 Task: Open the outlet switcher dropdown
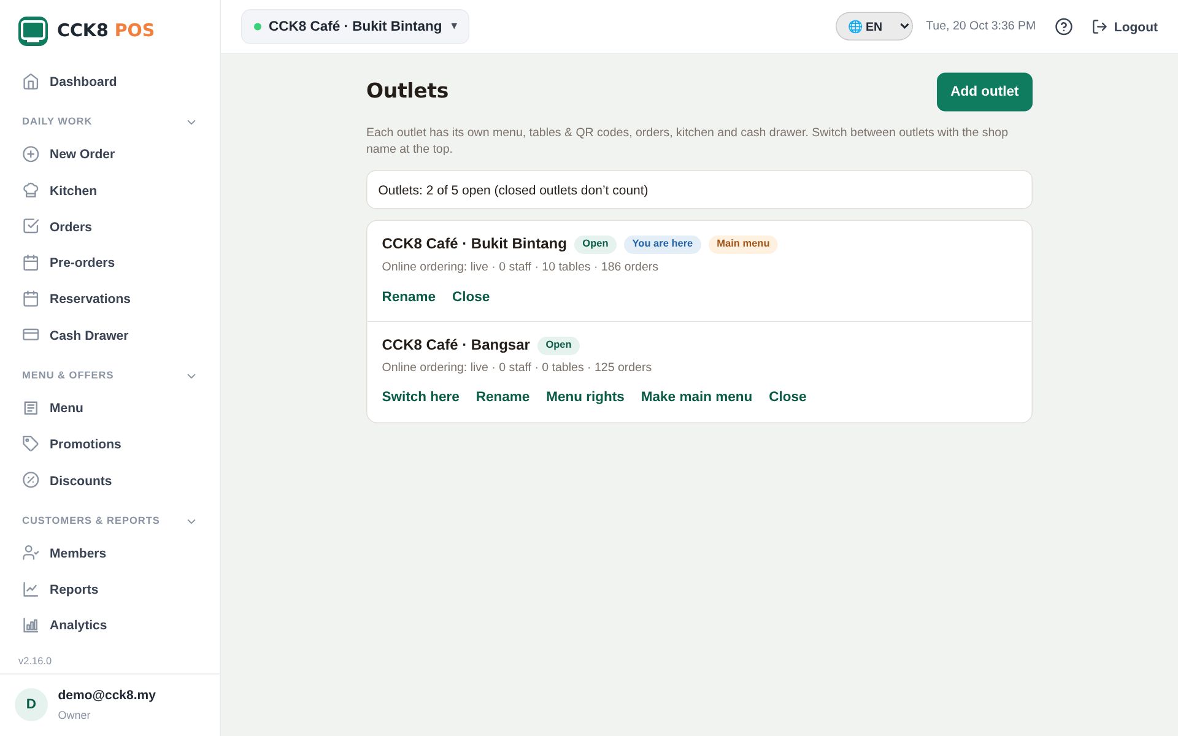[x=355, y=26]
